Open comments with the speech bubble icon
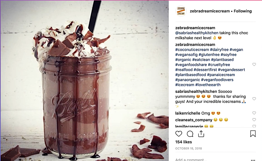Image resolution: width=262 pixels, height=161 pixels. pos(190,134)
